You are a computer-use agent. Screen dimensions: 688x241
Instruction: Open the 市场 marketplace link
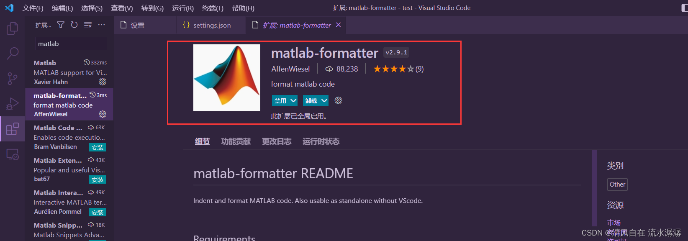(614, 223)
